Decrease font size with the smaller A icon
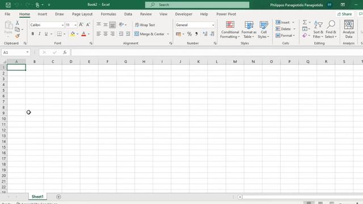The width and height of the screenshot is (363, 204). coord(88,25)
